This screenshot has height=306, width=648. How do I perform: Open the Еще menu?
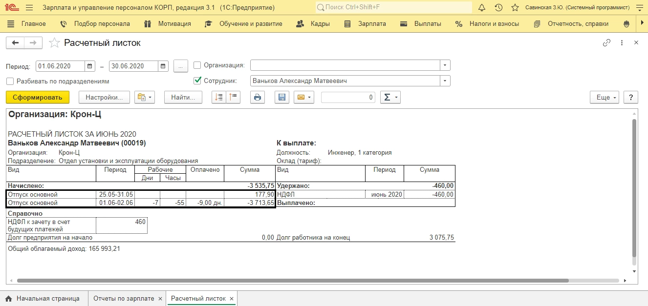point(605,98)
